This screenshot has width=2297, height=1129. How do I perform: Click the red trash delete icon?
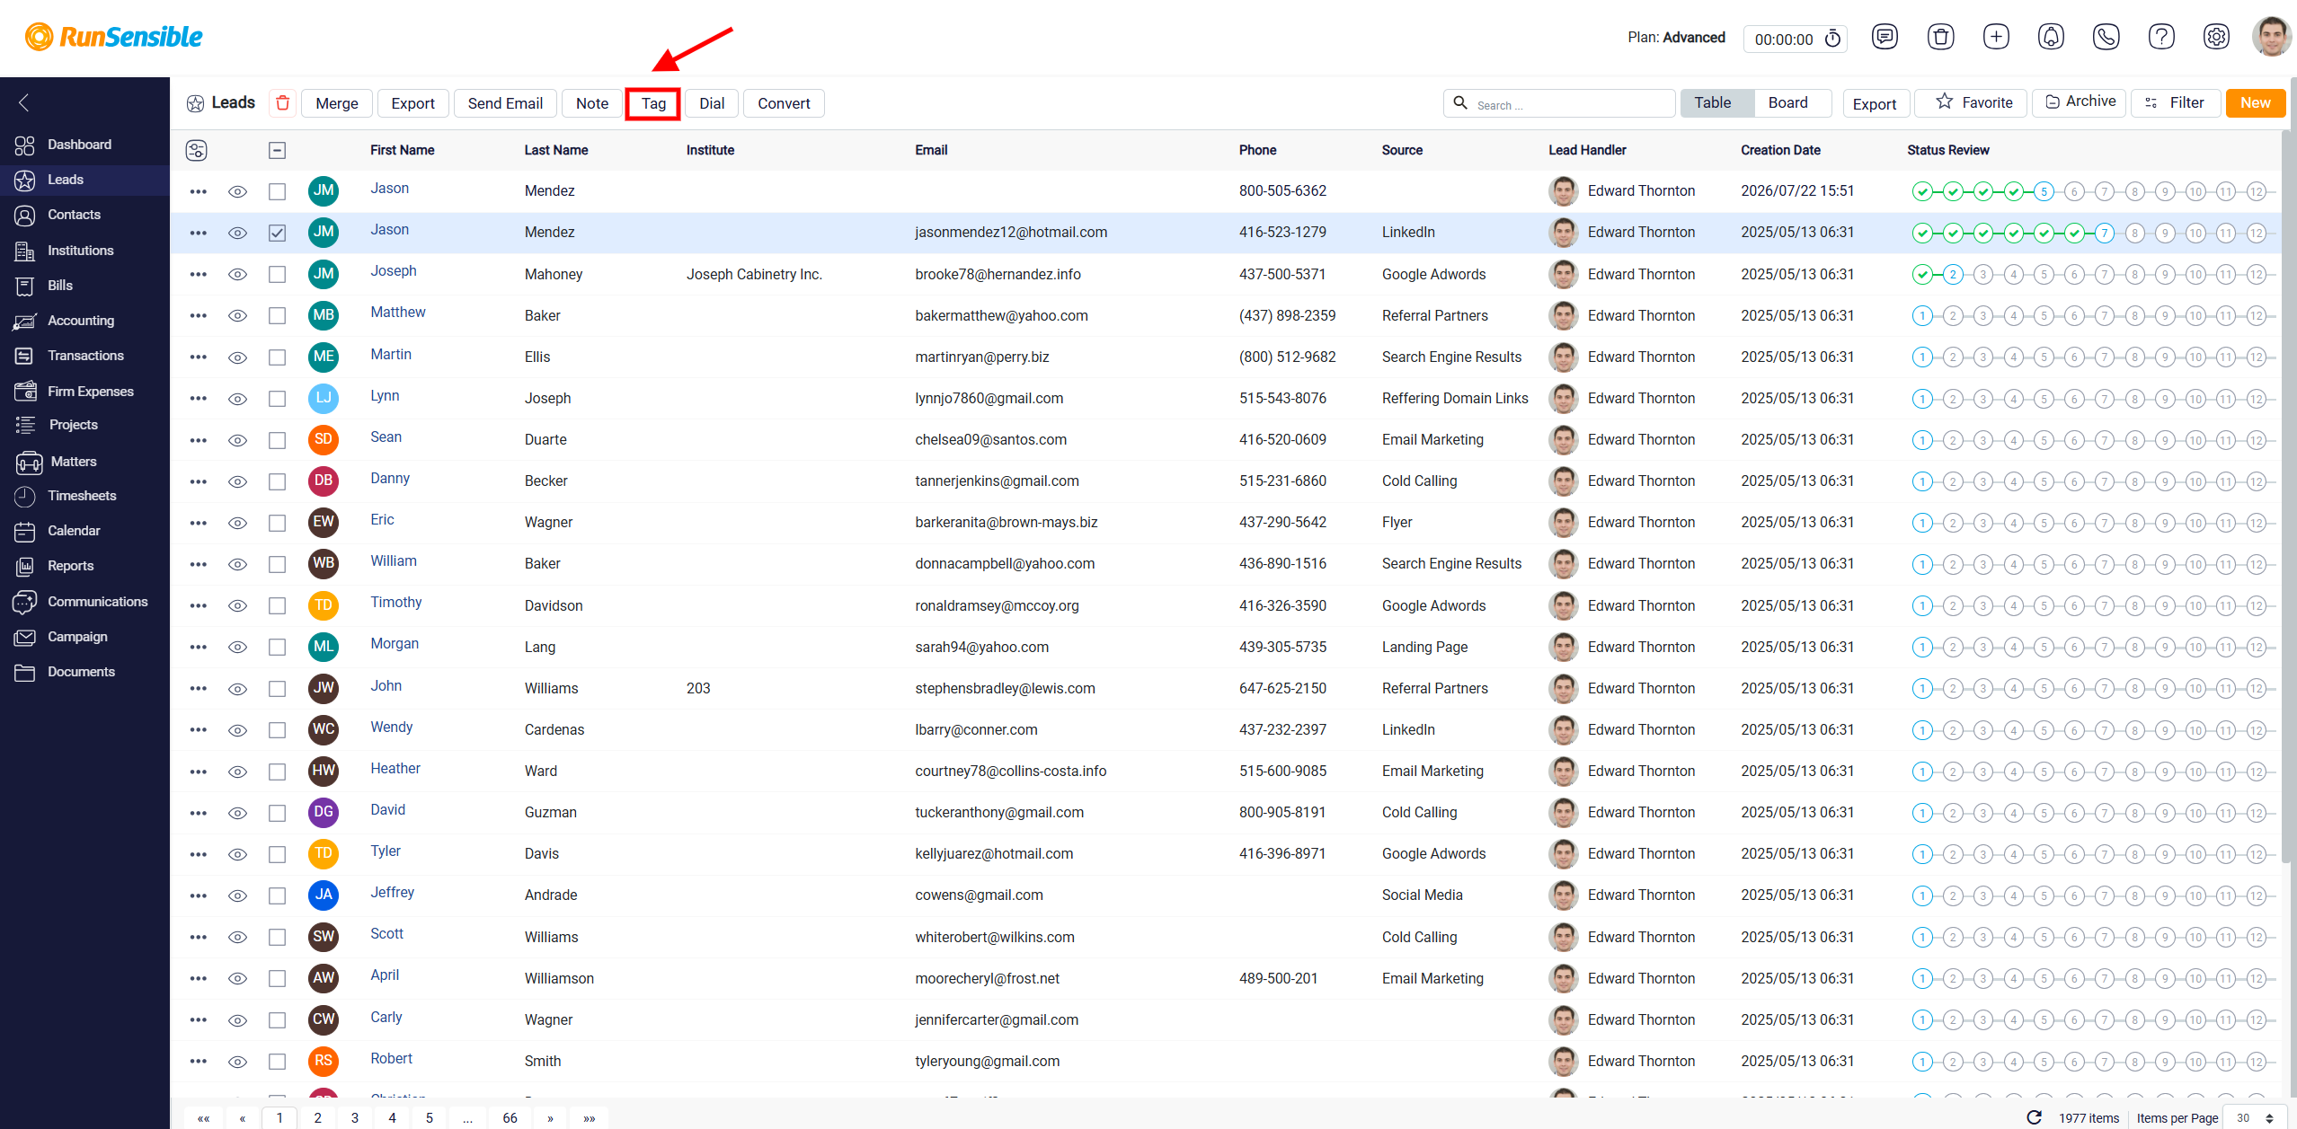282,103
